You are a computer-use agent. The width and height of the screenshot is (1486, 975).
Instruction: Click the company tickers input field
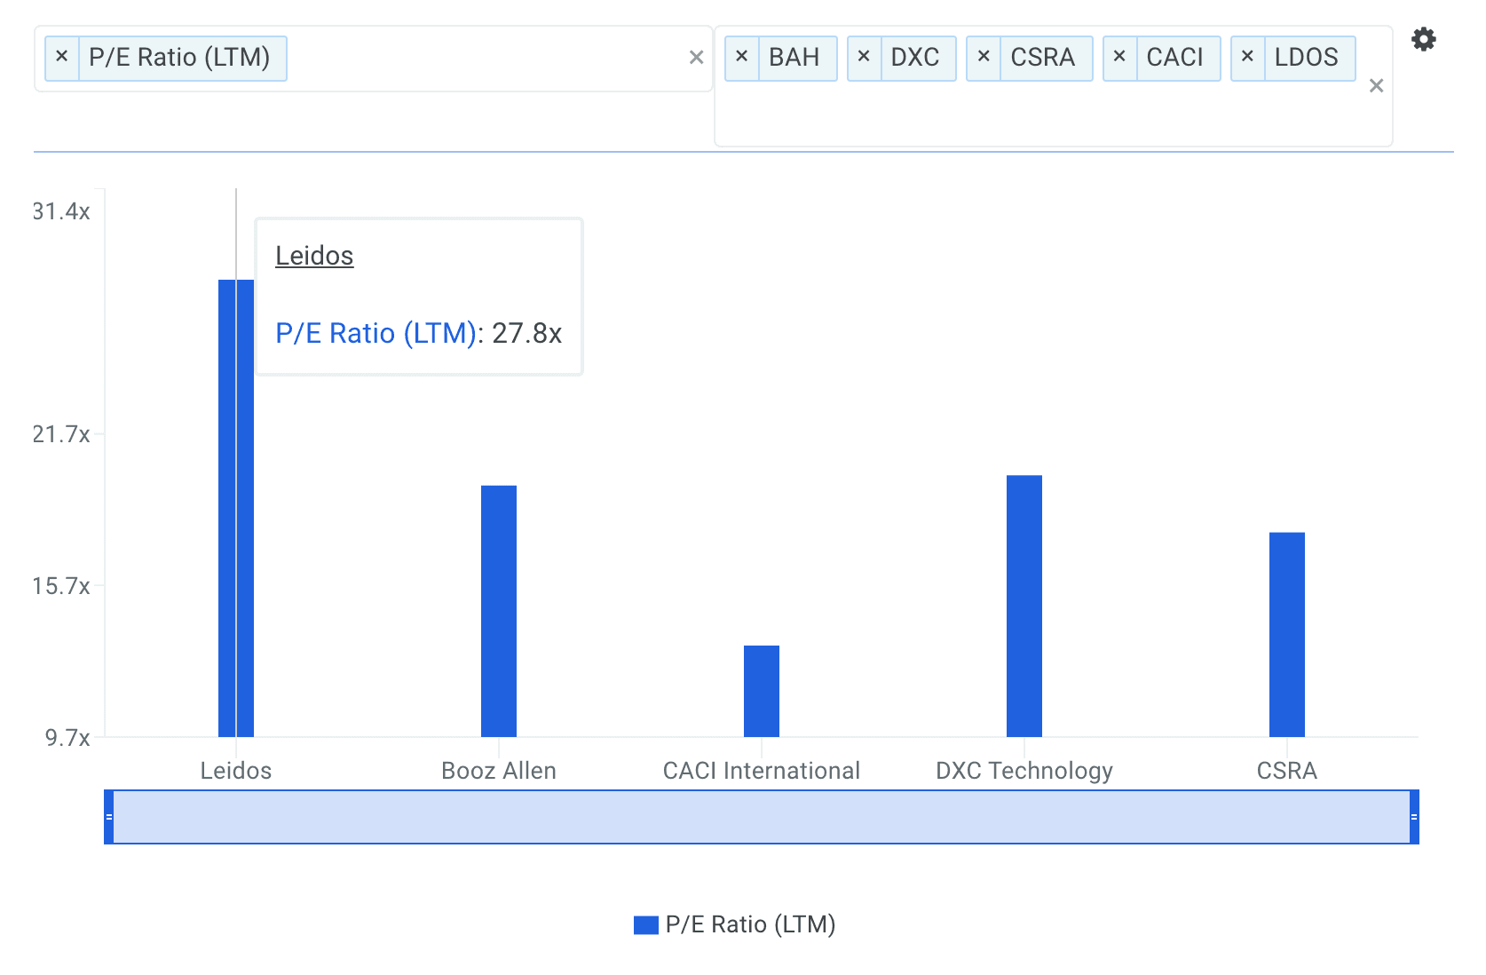coord(1047,115)
